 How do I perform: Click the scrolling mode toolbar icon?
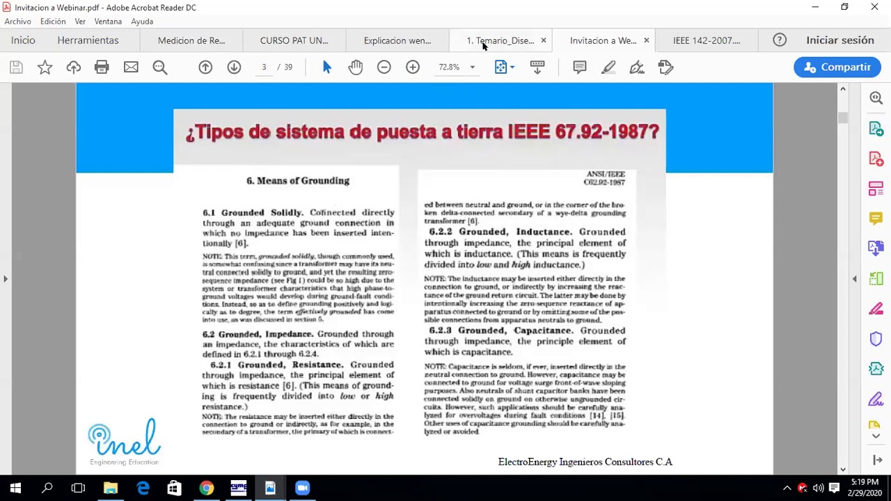(x=537, y=67)
